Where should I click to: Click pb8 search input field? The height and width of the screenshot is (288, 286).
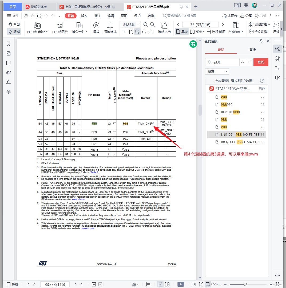223,62
